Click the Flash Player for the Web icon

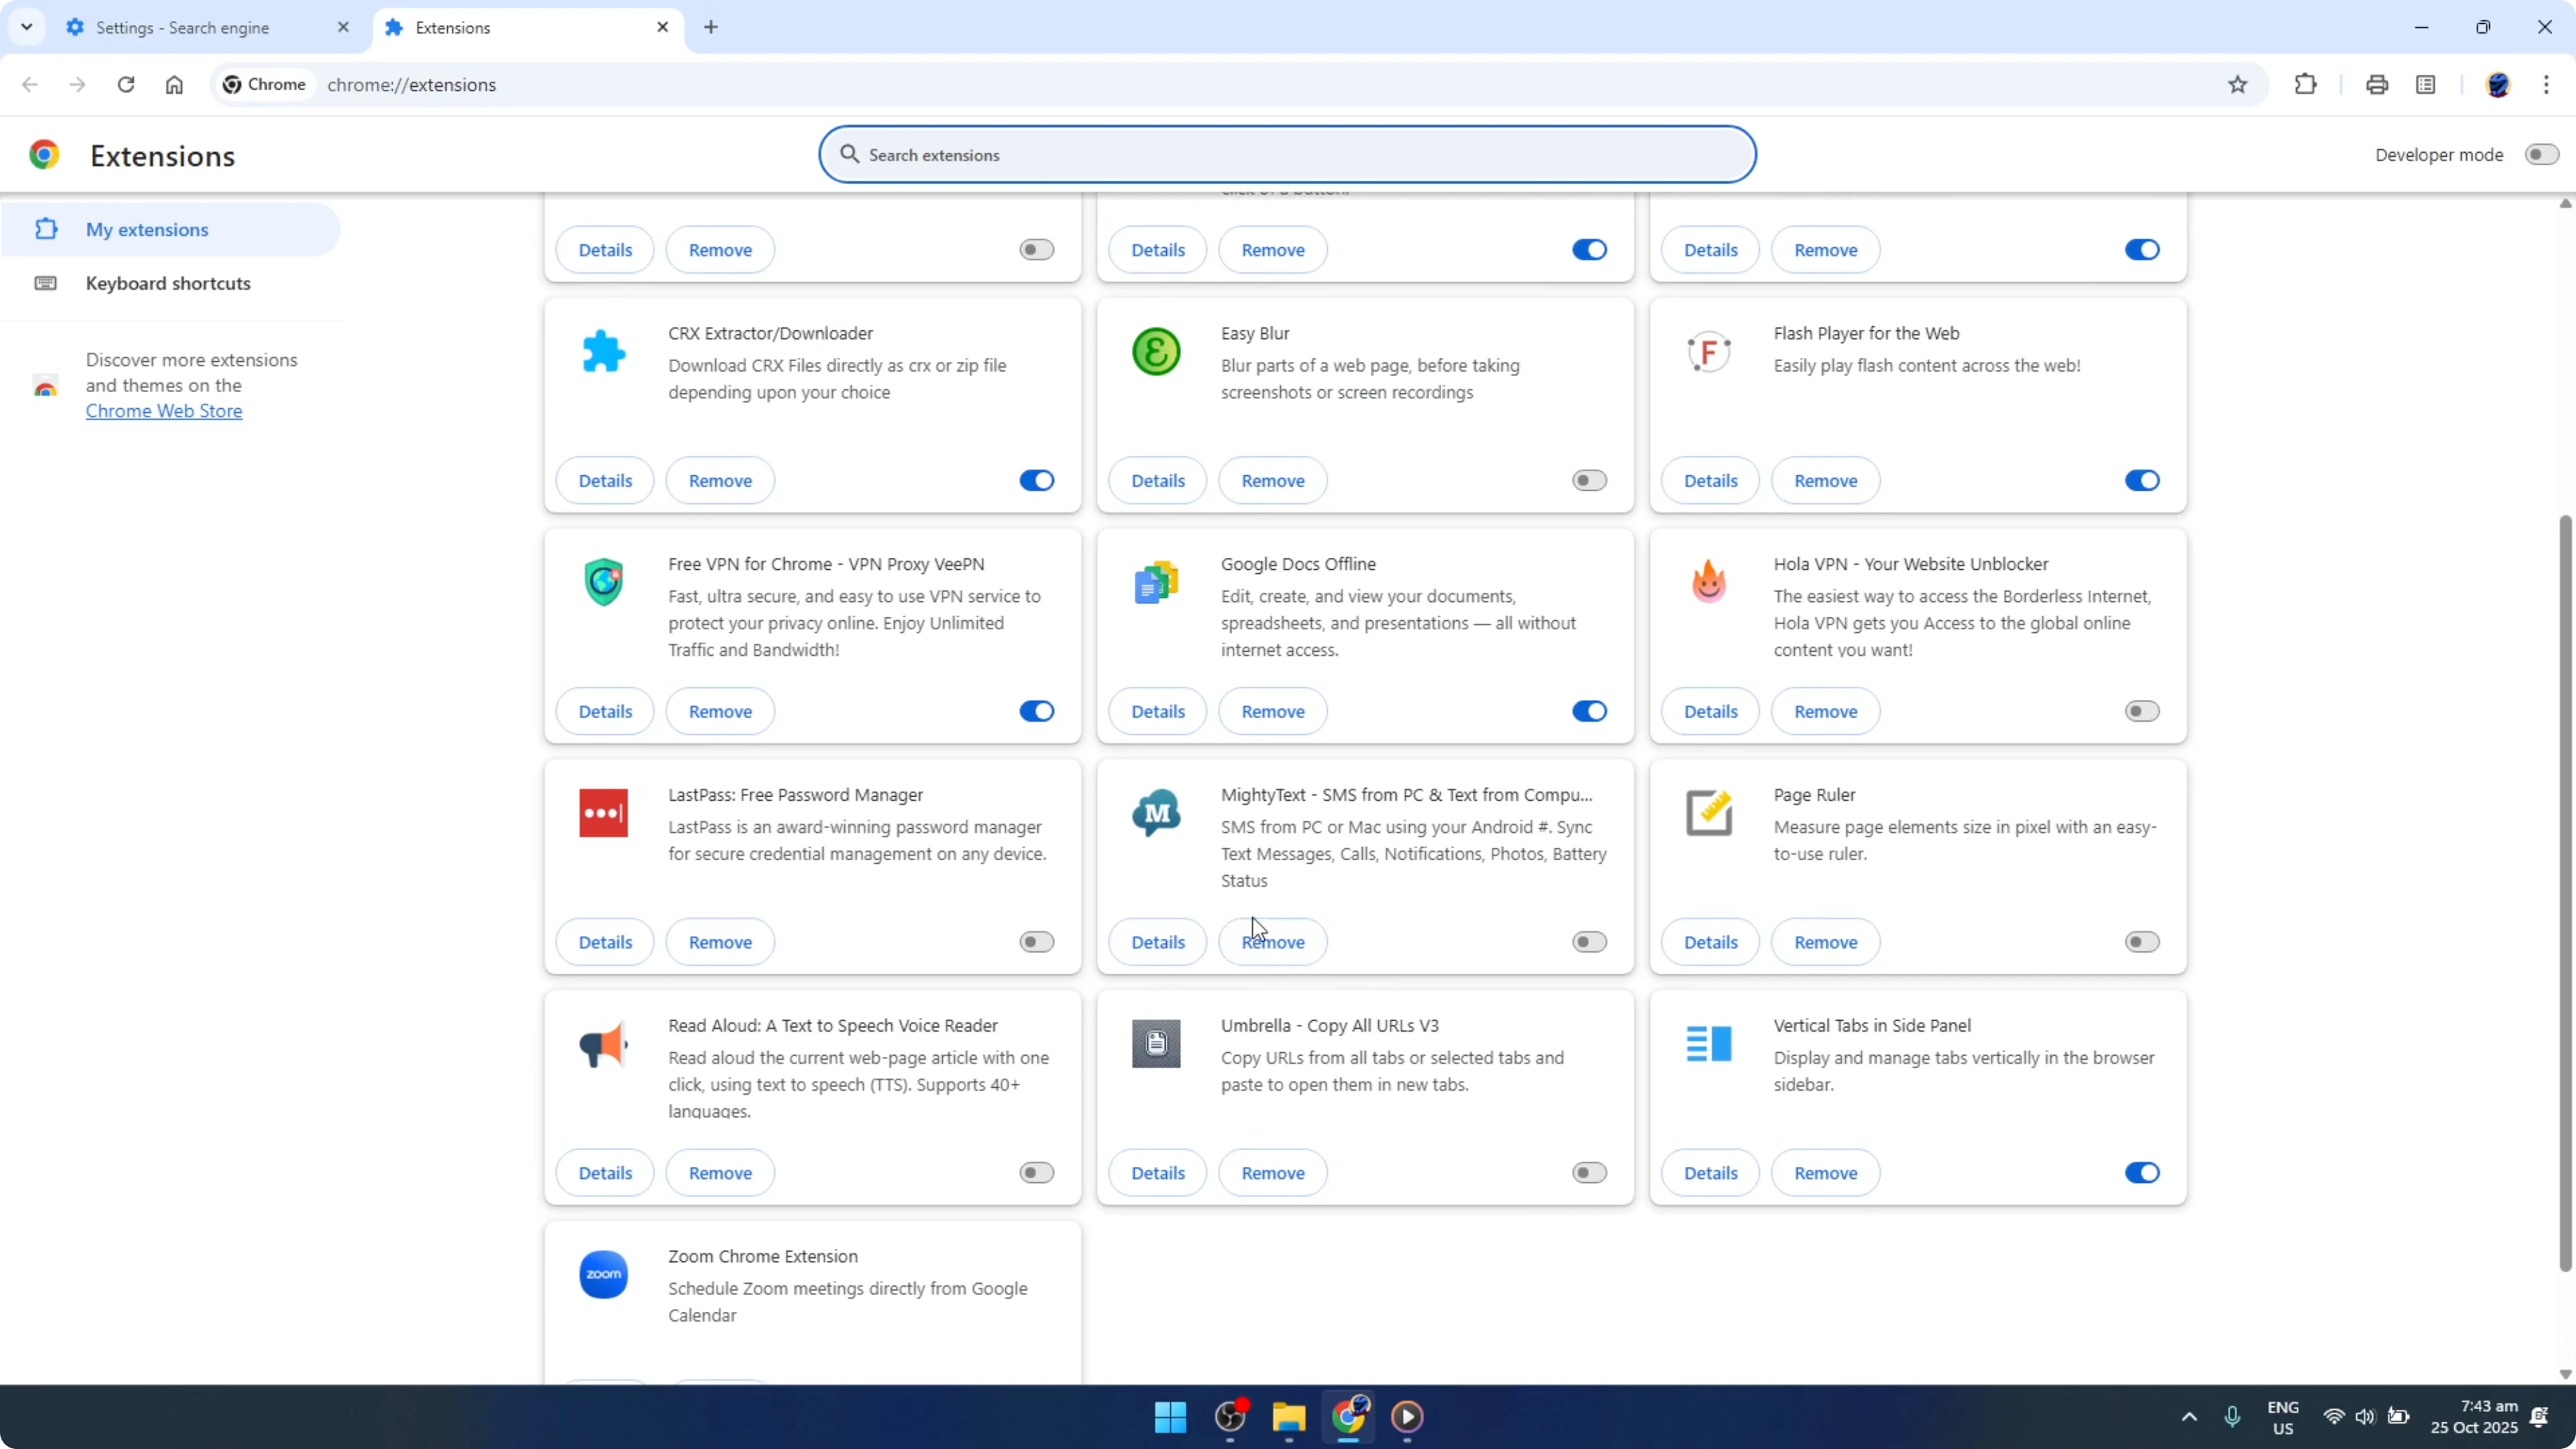click(x=1709, y=352)
